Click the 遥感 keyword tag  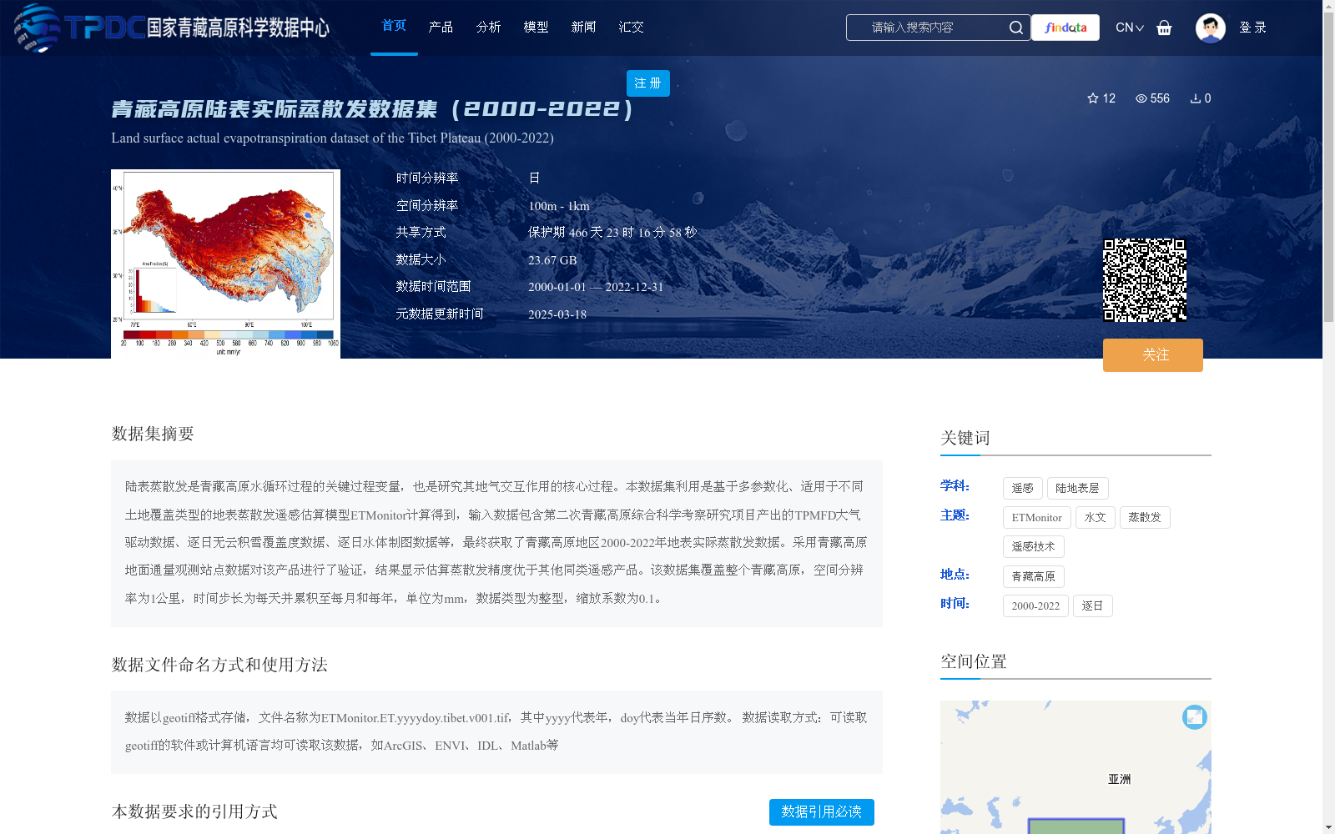(x=1022, y=488)
